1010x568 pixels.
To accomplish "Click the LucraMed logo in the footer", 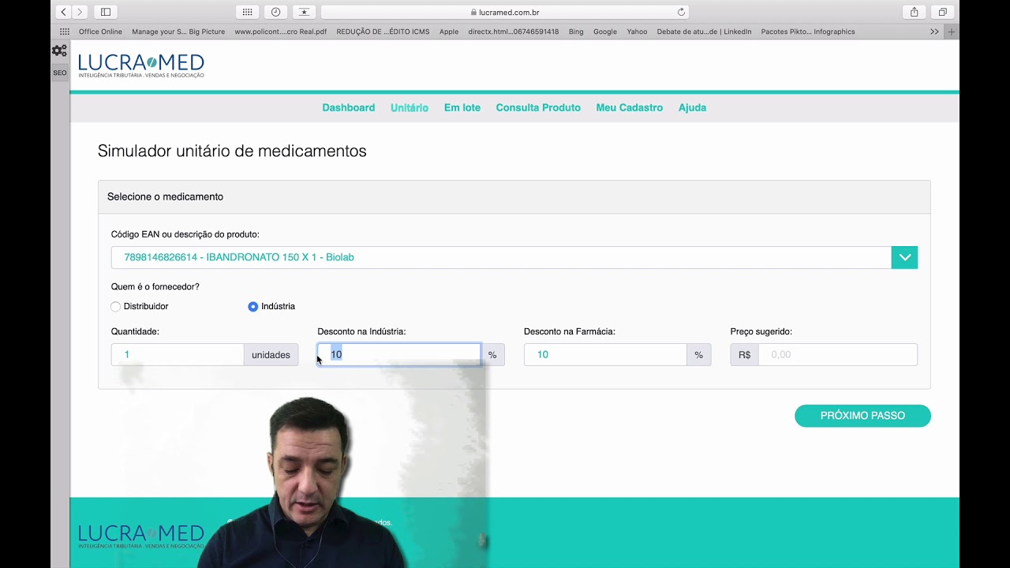I will coord(141,536).
